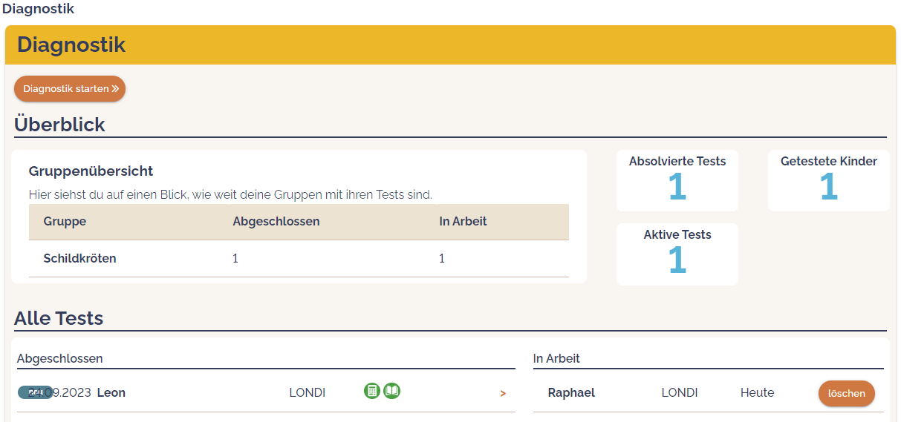
Task: Select Raphael's name in tests in progress
Action: [571, 393]
